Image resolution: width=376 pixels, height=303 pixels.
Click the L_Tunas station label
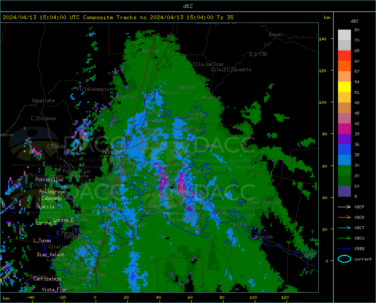click(42, 240)
